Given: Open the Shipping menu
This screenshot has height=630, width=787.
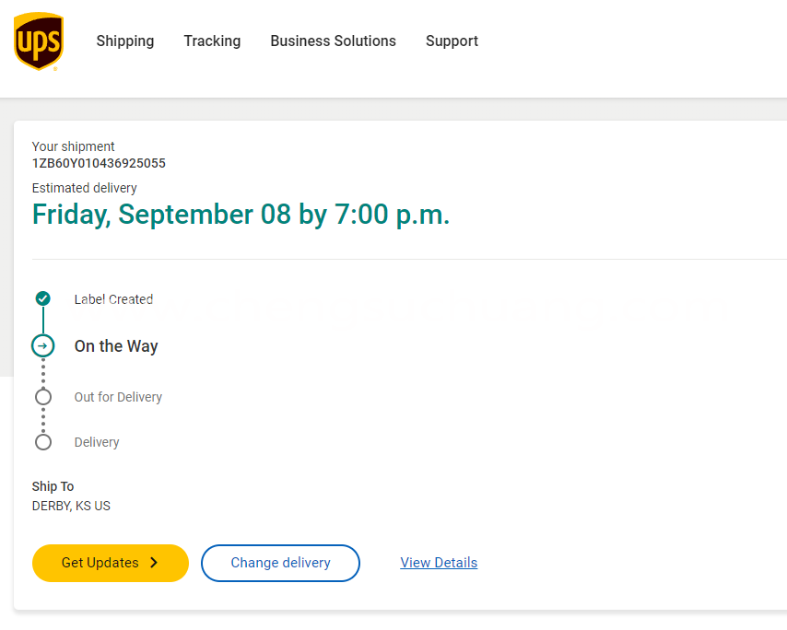Looking at the screenshot, I should pyautogui.click(x=125, y=41).
